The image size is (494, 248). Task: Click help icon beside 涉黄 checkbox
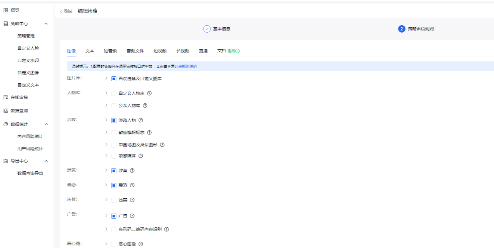click(132, 171)
